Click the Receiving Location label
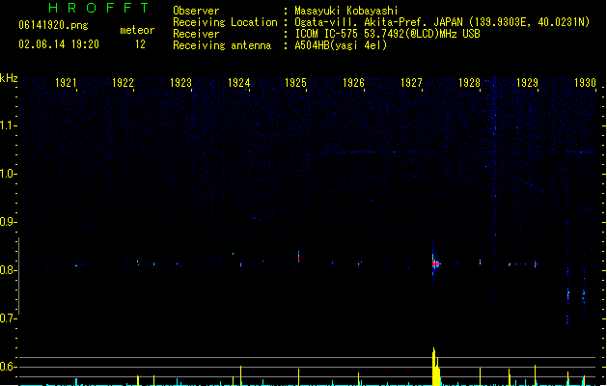The height and width of the screenshot is (386, 607). click(225, 22)
